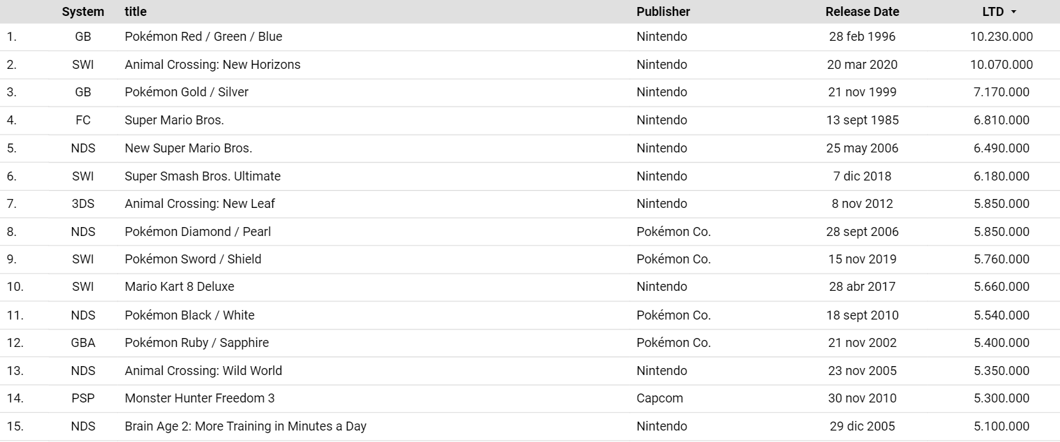
Task: Sort table by System column header
Action: click(x=83, y=11)
